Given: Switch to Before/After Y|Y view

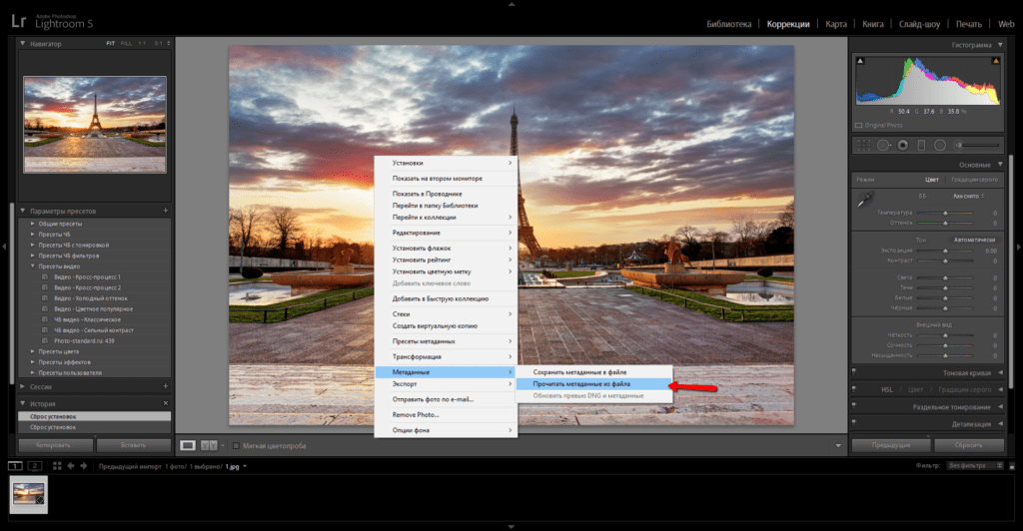Looking at the screenshot, I should (x=209, y=445).
